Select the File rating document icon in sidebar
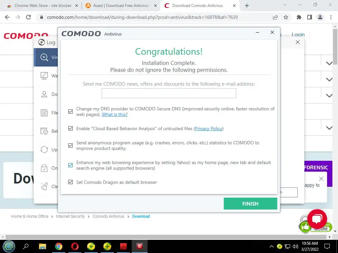 [44, 113]
